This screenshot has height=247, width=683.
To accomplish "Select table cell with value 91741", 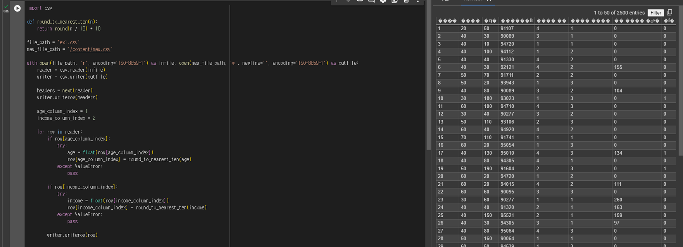I will (517, 137).
